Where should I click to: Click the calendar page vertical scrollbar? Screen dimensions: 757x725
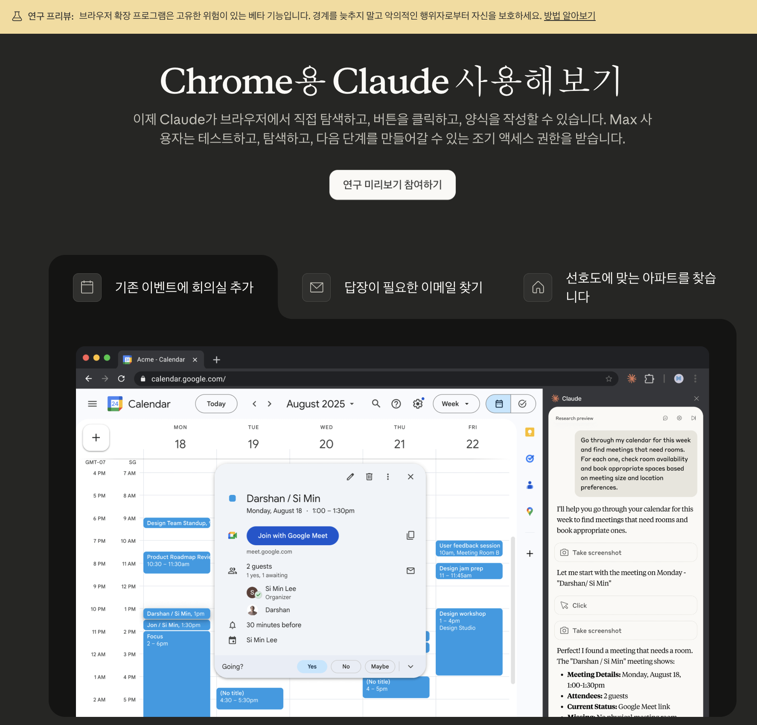tap(513, 611)
